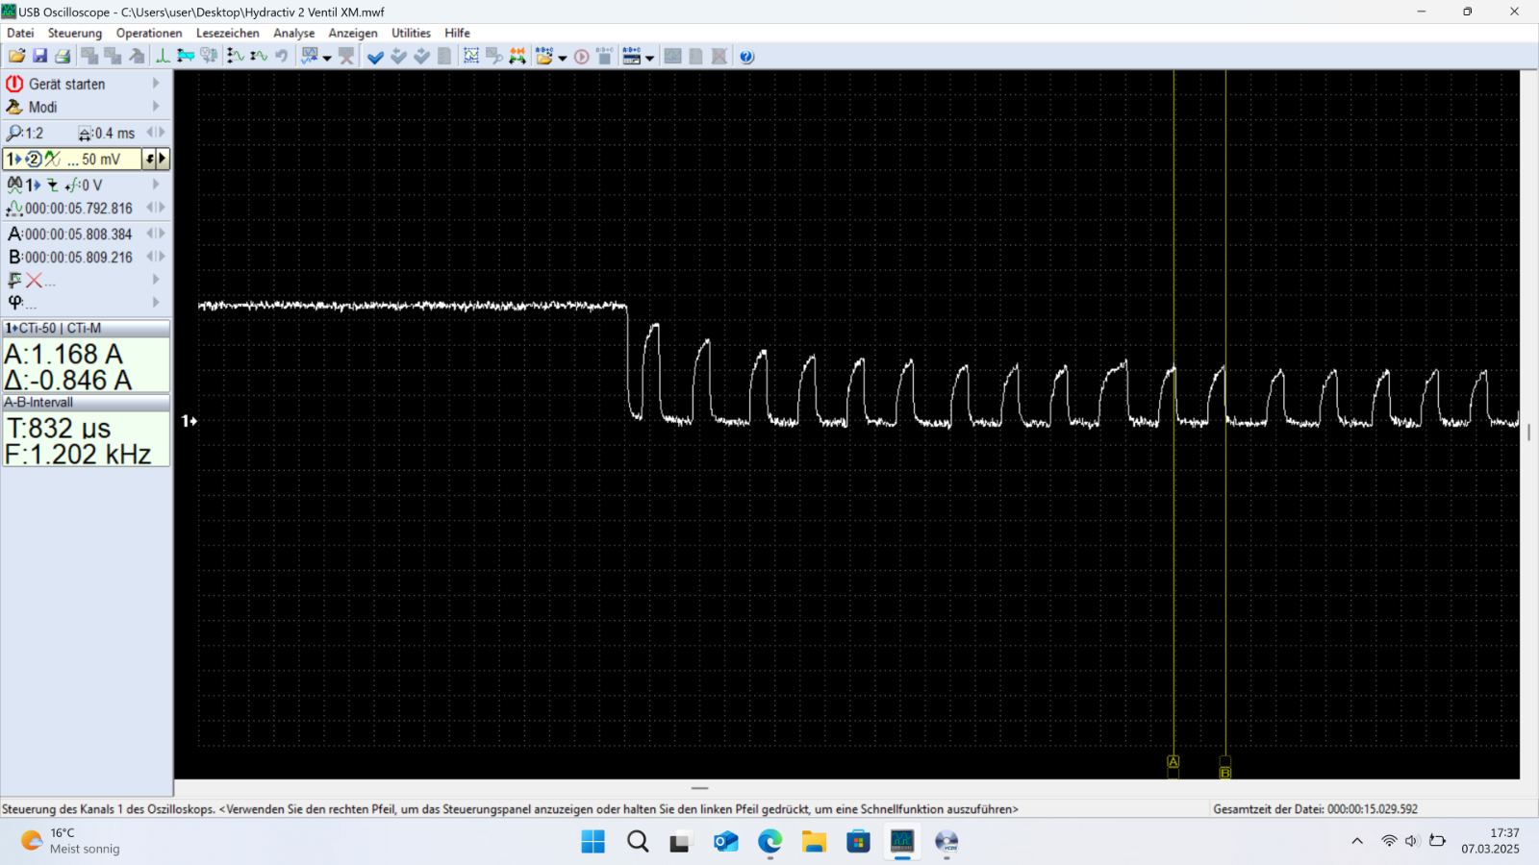The image size is (1539, 865).
Task: Click cursor B marker at bottom of graph
Action: coord(1225,773)
